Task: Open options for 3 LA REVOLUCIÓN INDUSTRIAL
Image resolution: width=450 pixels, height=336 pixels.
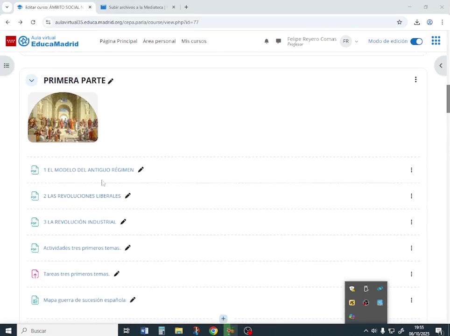Action: [x=411, y=222]
